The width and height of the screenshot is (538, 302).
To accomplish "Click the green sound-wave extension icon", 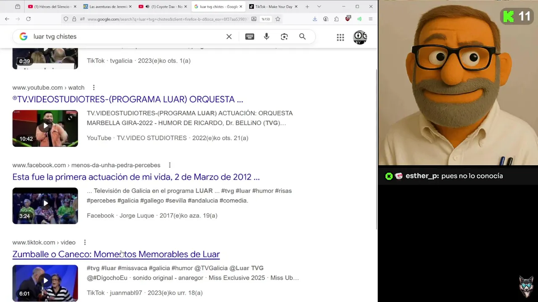I will tap(359, 19).
